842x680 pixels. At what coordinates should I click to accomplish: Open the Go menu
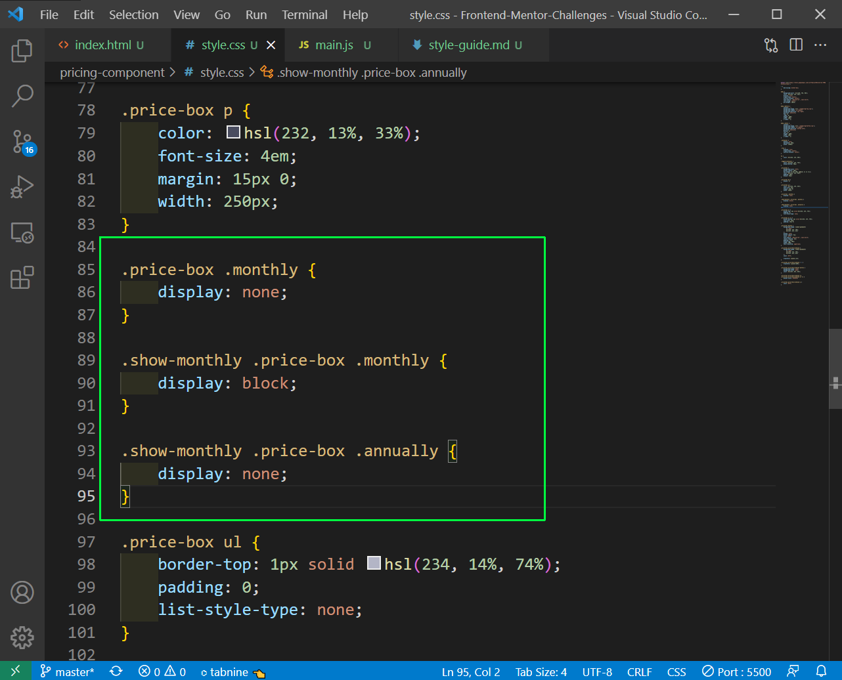(x=223, y=14)
